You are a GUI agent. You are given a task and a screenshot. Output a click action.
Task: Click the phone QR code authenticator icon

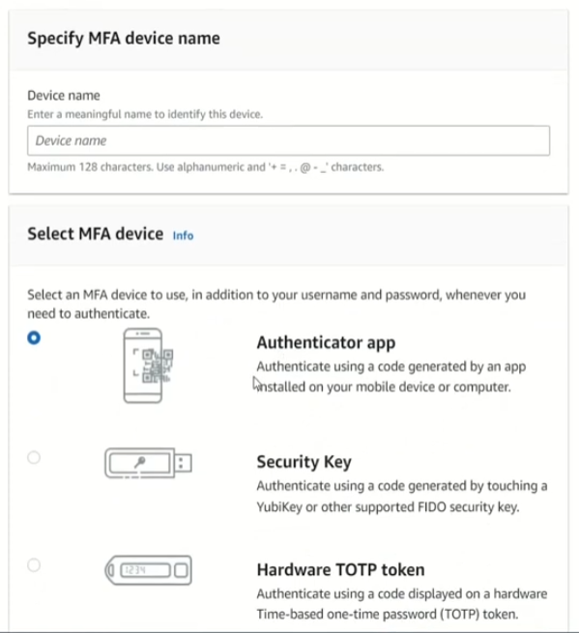(148, 365)
